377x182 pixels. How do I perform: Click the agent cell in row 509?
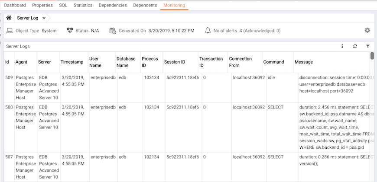coord(26,87)
